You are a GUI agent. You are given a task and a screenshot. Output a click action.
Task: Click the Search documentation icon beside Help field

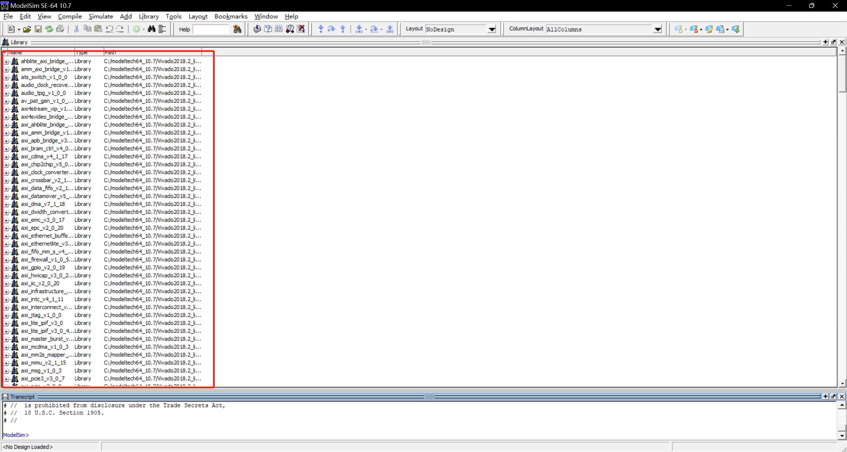[x=237, y=29]
